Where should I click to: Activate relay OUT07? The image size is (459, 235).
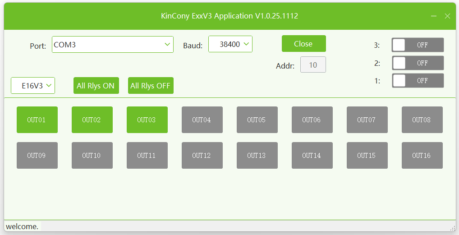367,120
